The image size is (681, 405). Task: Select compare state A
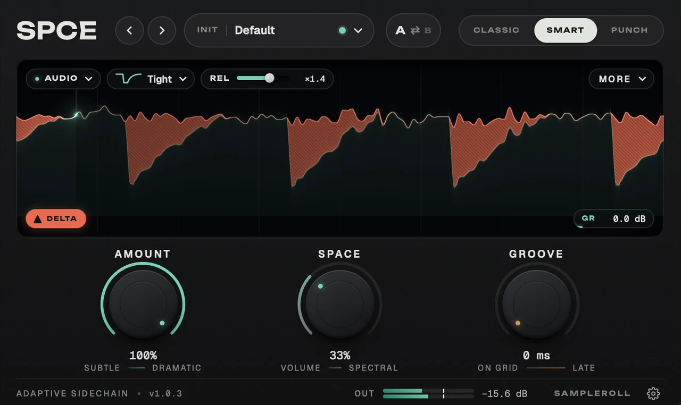400,30
